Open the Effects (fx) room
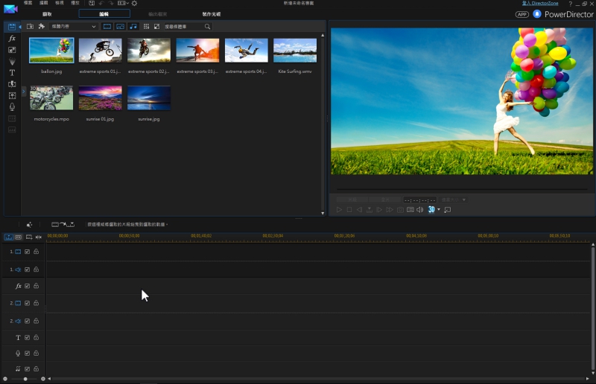Screen dimensions: 596x384 click(x=12, y=38)
